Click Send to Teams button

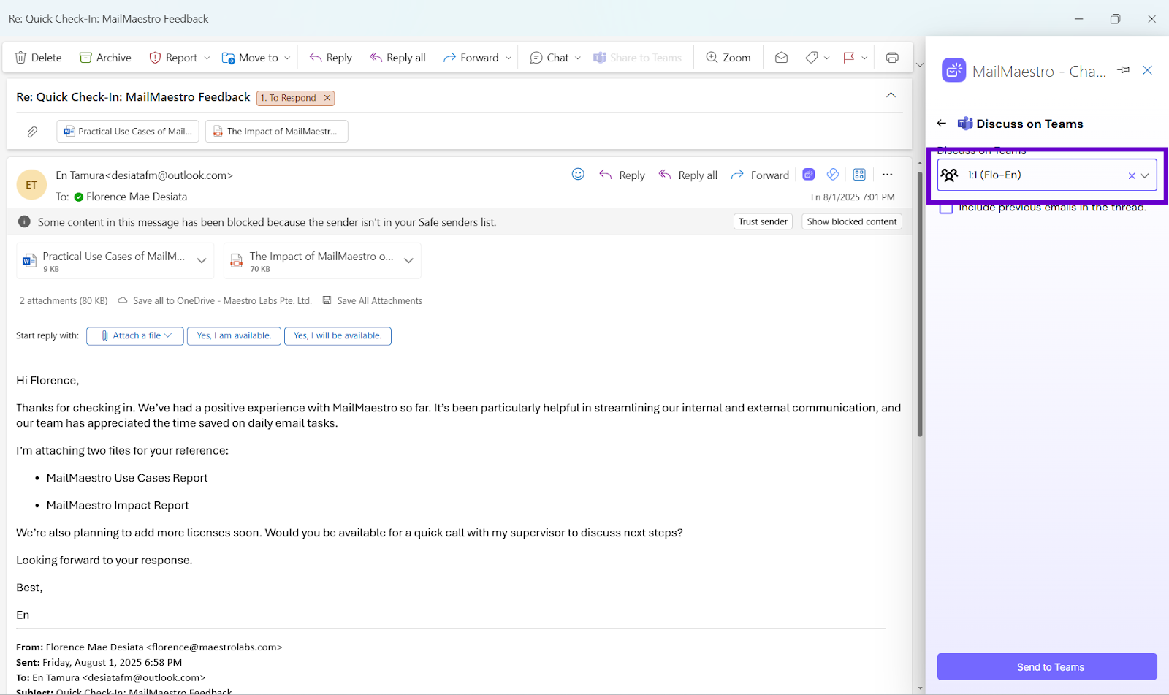pyautogui.click(x=1047, y=667)
